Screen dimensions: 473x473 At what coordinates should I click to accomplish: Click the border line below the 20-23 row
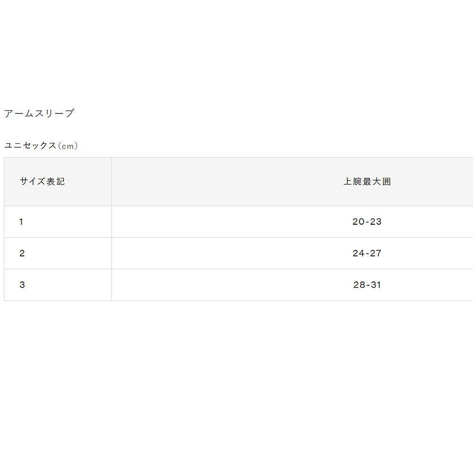coord(236,237)
